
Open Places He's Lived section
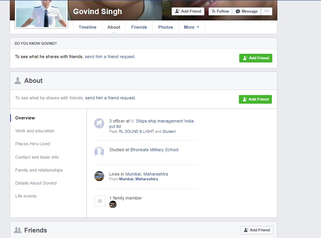coord(33,144)
